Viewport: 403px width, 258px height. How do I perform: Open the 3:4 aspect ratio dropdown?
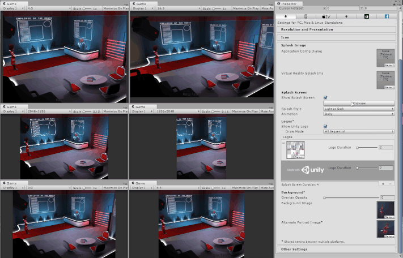point(177,188)
